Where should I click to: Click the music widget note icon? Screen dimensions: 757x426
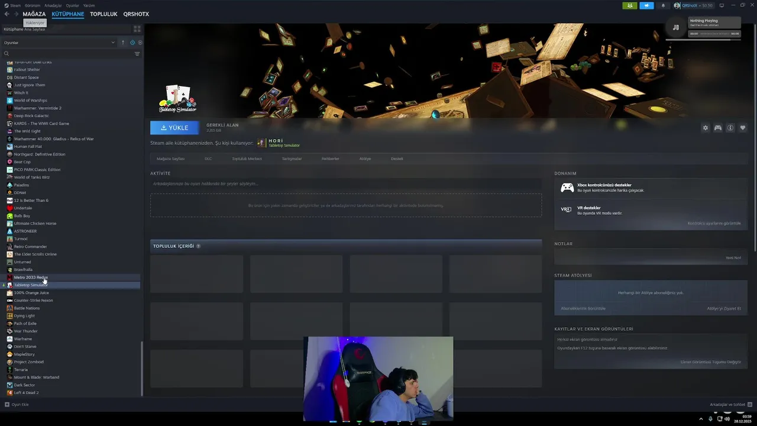tap(676, 27)
